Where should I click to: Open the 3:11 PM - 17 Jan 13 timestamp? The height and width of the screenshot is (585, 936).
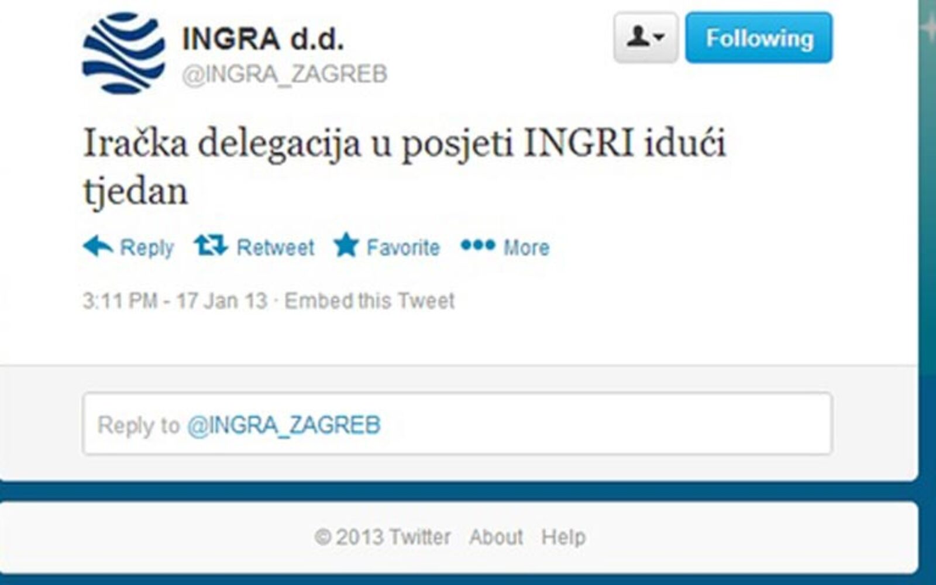click(175, 301)
